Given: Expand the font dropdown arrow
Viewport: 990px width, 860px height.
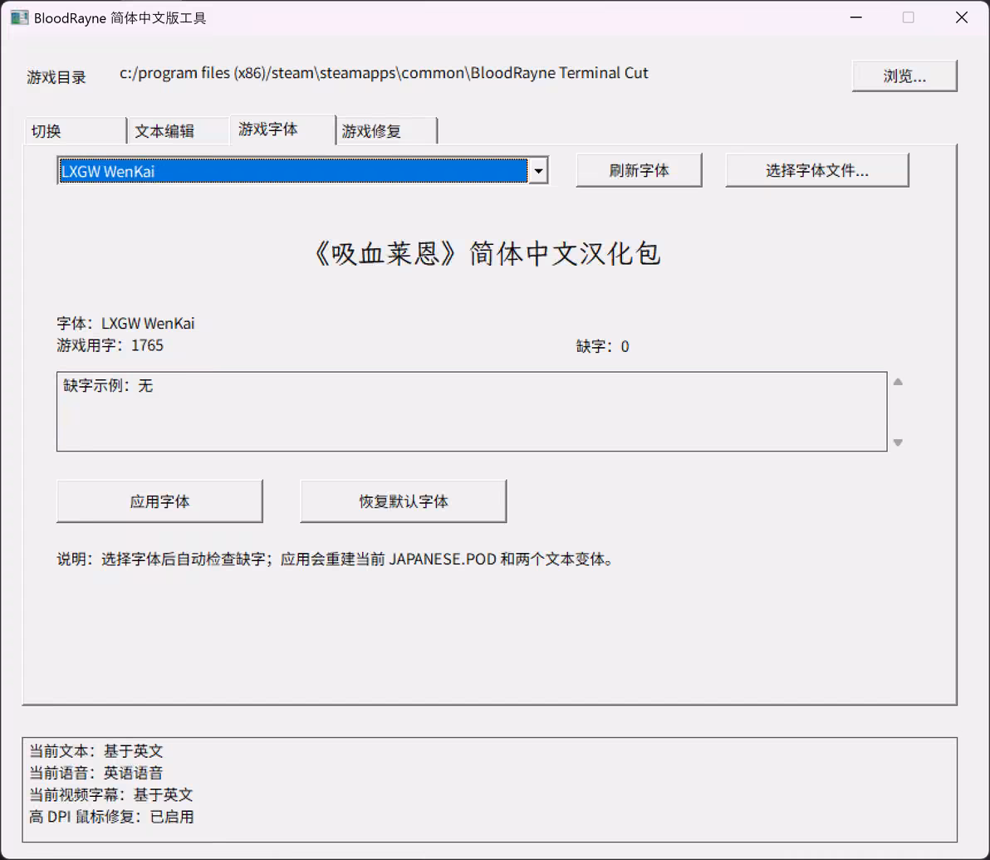Looking at the screenshot, I should point(538,171).
